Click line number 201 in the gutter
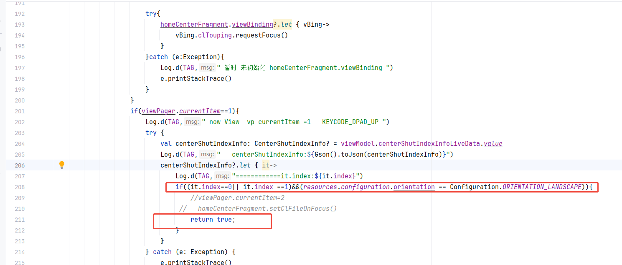 point(20,111)
